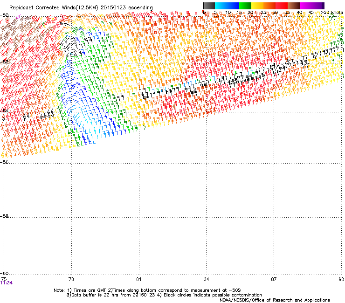Click the brown 35-40 knots legend swatch
This screenshot has width=345, height=303.
294,6
